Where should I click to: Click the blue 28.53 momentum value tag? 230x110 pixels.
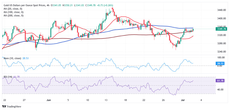pos(220,63)
